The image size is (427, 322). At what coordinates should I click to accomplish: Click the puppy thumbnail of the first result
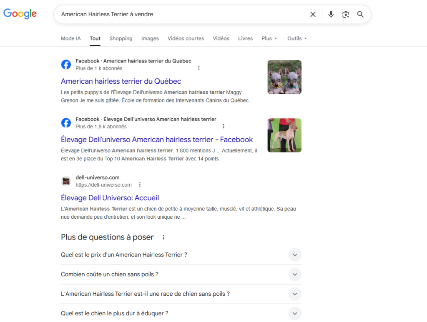tap(284, 77)
